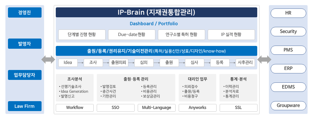
Task: Select the 출원의뢰 step
Action: coord(119,63)
